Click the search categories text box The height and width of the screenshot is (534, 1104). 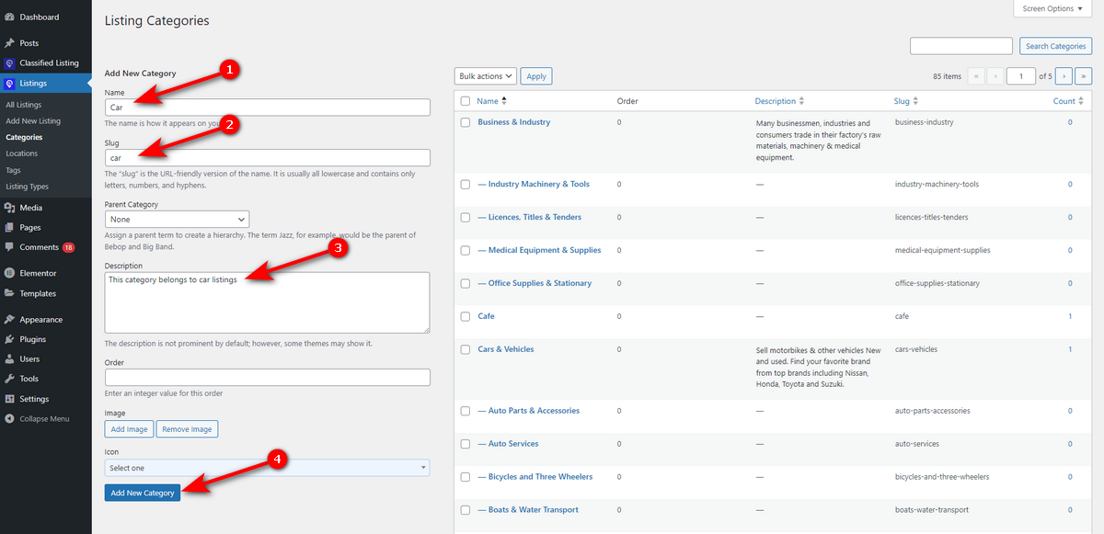coord(961,46)
